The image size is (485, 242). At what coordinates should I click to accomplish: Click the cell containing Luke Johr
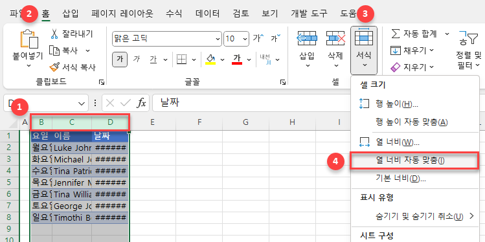[72, 148]
